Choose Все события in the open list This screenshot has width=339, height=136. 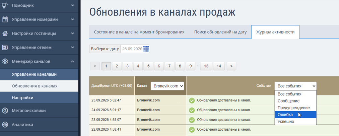coord(295,94)
